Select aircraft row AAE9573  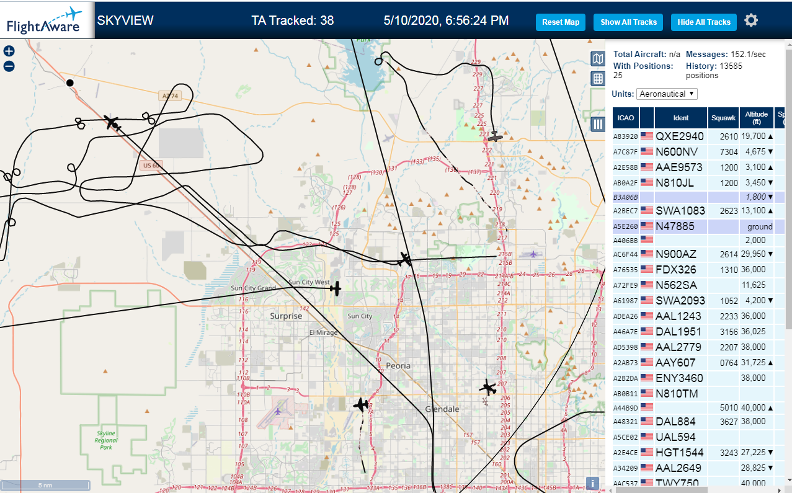tap(698, 167)
